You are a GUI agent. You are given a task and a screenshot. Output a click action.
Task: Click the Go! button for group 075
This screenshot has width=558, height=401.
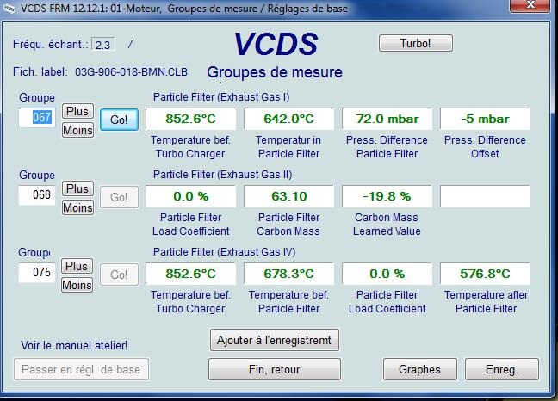(119, 275)
